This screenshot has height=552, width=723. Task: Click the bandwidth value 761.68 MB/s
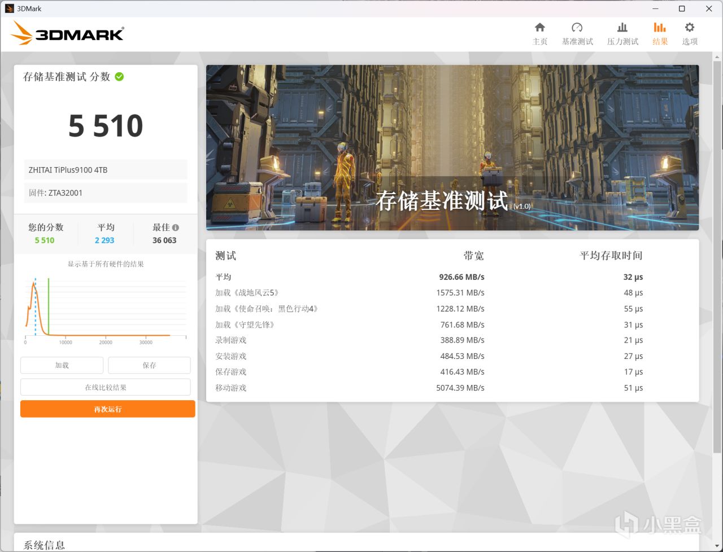click(463, 325)
